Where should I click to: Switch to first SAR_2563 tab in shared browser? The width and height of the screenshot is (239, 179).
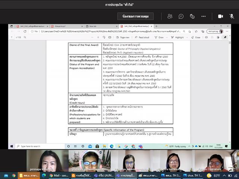(x=32, y=26)
